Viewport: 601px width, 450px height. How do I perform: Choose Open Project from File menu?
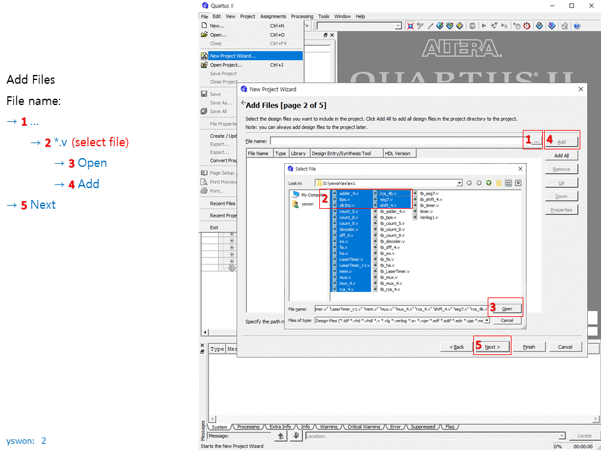(x=251, y=65)
